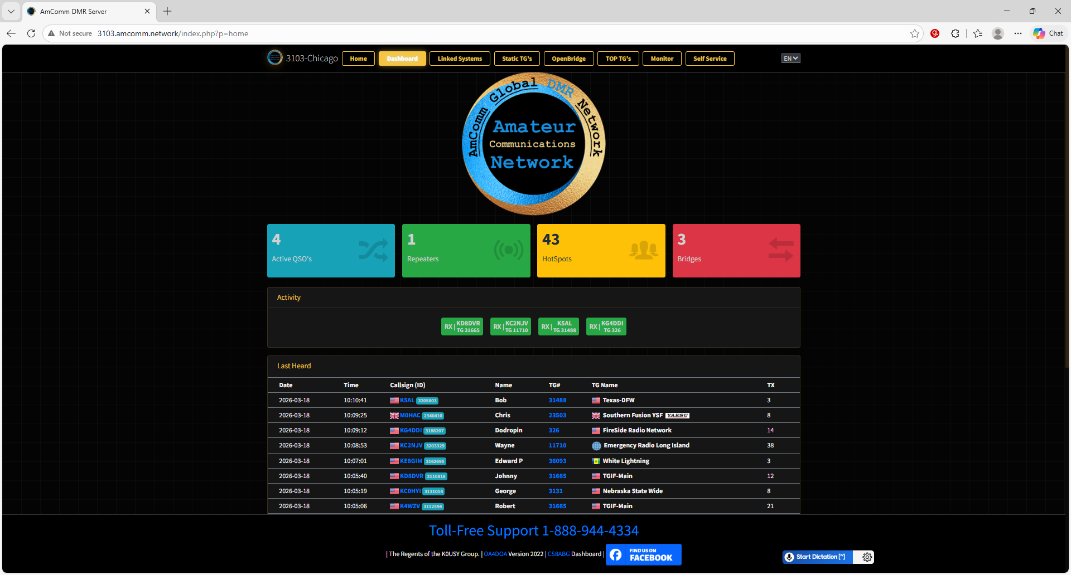Click the 3103-Chicago site logo
Viewport: 1071px width, 575px height.
coord(275,57)
